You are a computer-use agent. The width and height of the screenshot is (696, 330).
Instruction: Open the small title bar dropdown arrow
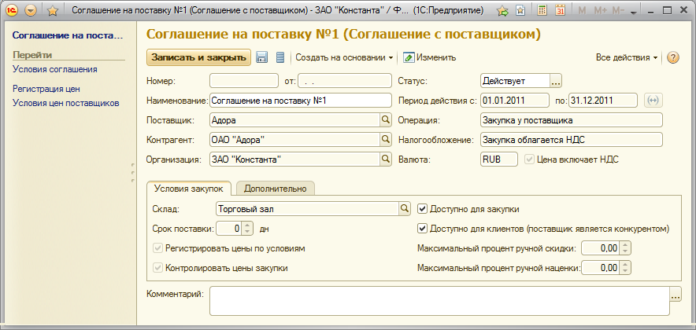pyautogui.click(x=634, y=13)
